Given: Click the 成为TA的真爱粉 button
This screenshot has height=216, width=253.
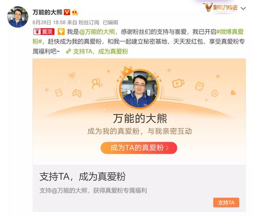Looking at the screenshot, I should click(x=139, y=148).
